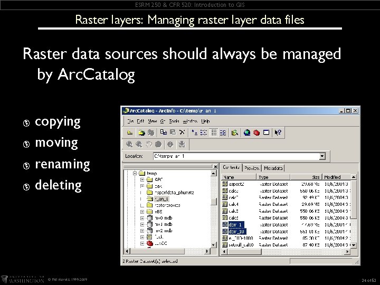Screen dimensions: 380x285
Task: Click catalog tree horizontal scroll-left arrow
Action: [127, 251]
